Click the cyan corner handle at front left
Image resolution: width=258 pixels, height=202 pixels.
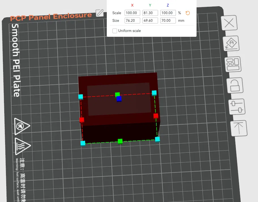tap(83, 143)
